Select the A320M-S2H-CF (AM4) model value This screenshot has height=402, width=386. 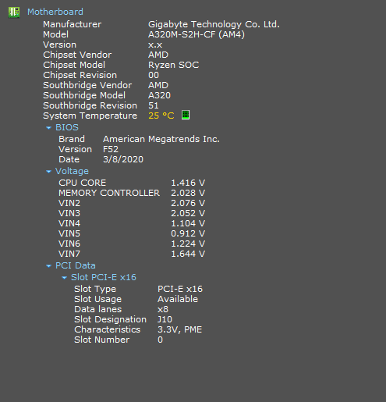197,34
